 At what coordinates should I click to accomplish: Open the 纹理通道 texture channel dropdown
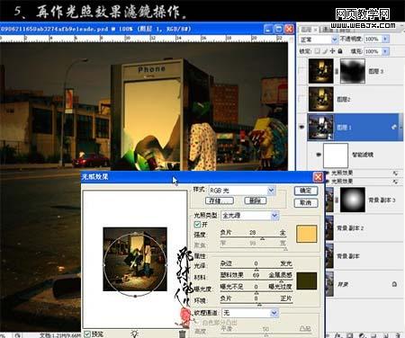[x=250, y=313]
